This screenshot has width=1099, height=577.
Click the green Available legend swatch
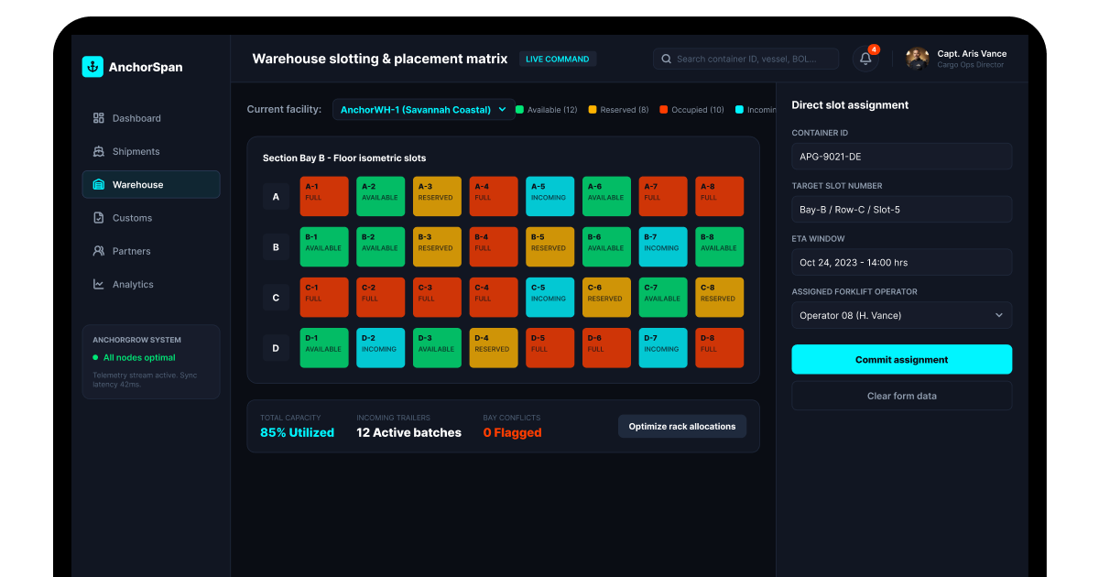pos(520,110)
